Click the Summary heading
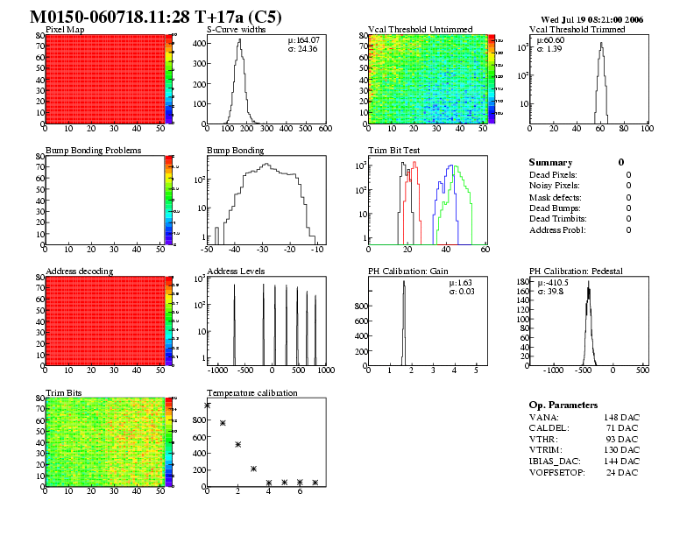Viewport: 694px width, 536px height. click(550, 163)
